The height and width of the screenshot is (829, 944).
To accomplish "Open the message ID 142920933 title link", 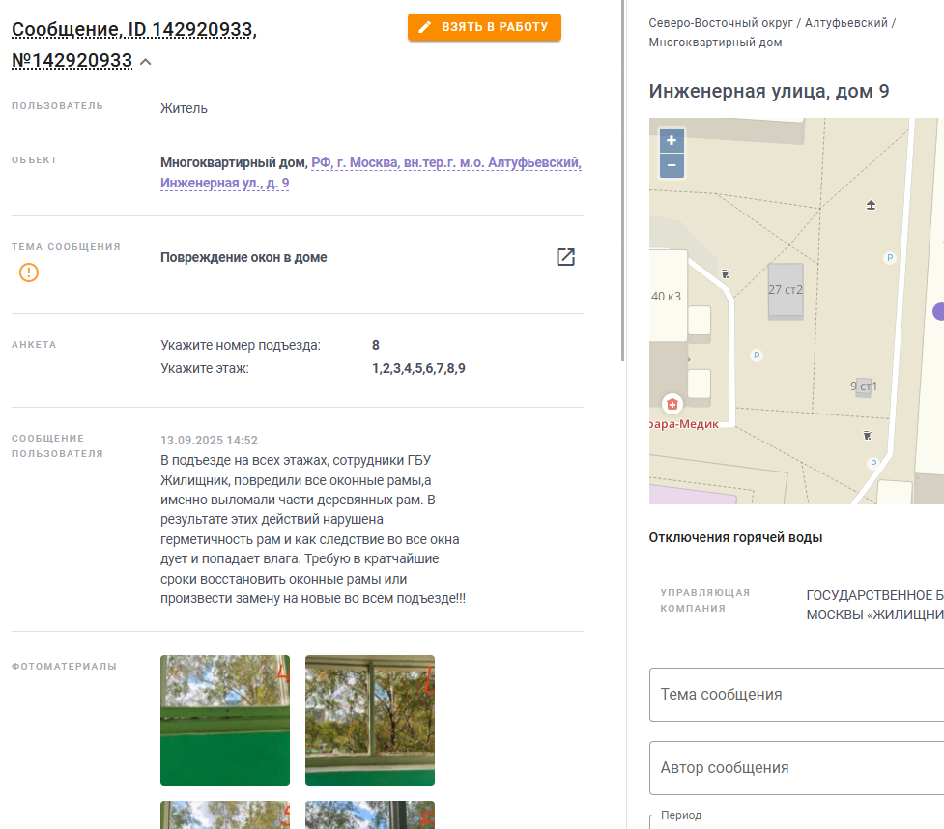I will pos(133,44).
